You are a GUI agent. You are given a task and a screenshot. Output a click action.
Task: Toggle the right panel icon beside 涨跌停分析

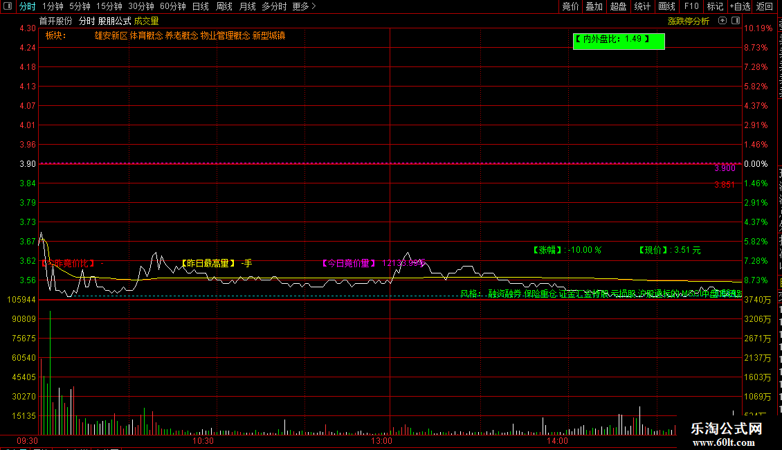[736, 21]
